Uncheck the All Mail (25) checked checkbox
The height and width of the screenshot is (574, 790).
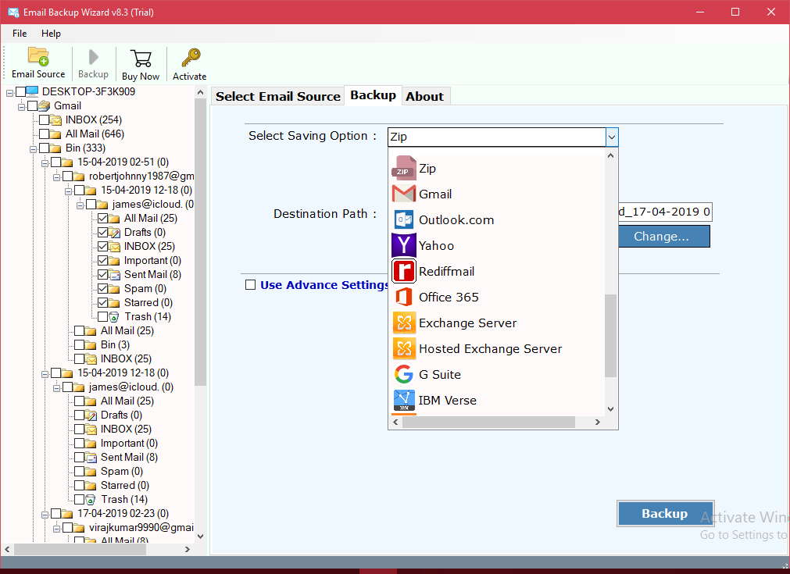(102, 218)
